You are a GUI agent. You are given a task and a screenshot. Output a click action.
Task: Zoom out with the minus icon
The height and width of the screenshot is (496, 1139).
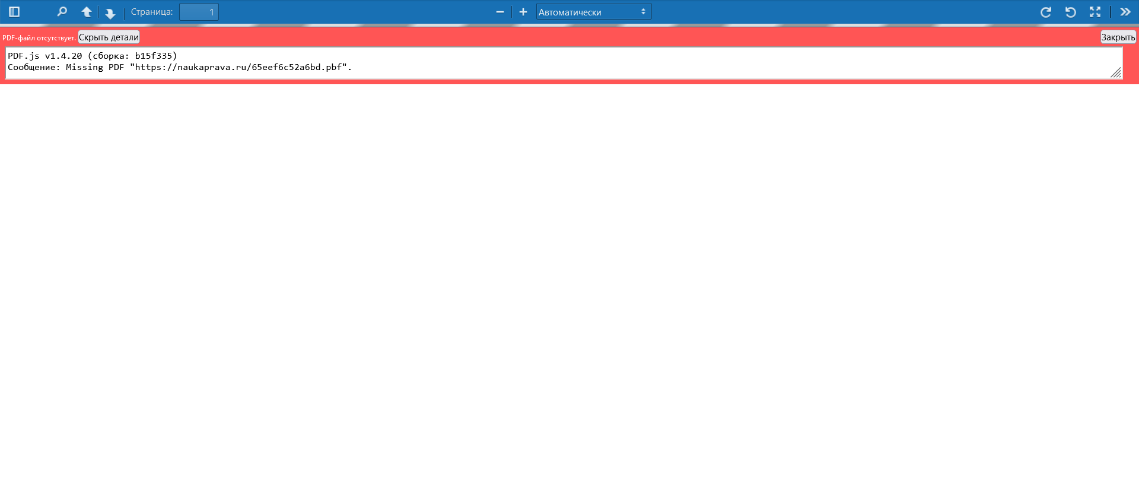pyautogui.click(x=499, y=12)
